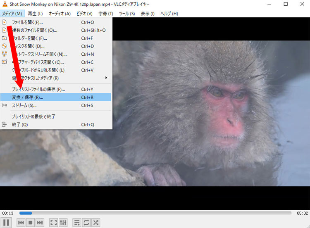The height and width of the screenshot is (228, 310).
Task: Choose ディスクを開く (D)... entry
Action: (x=56, y=46)
